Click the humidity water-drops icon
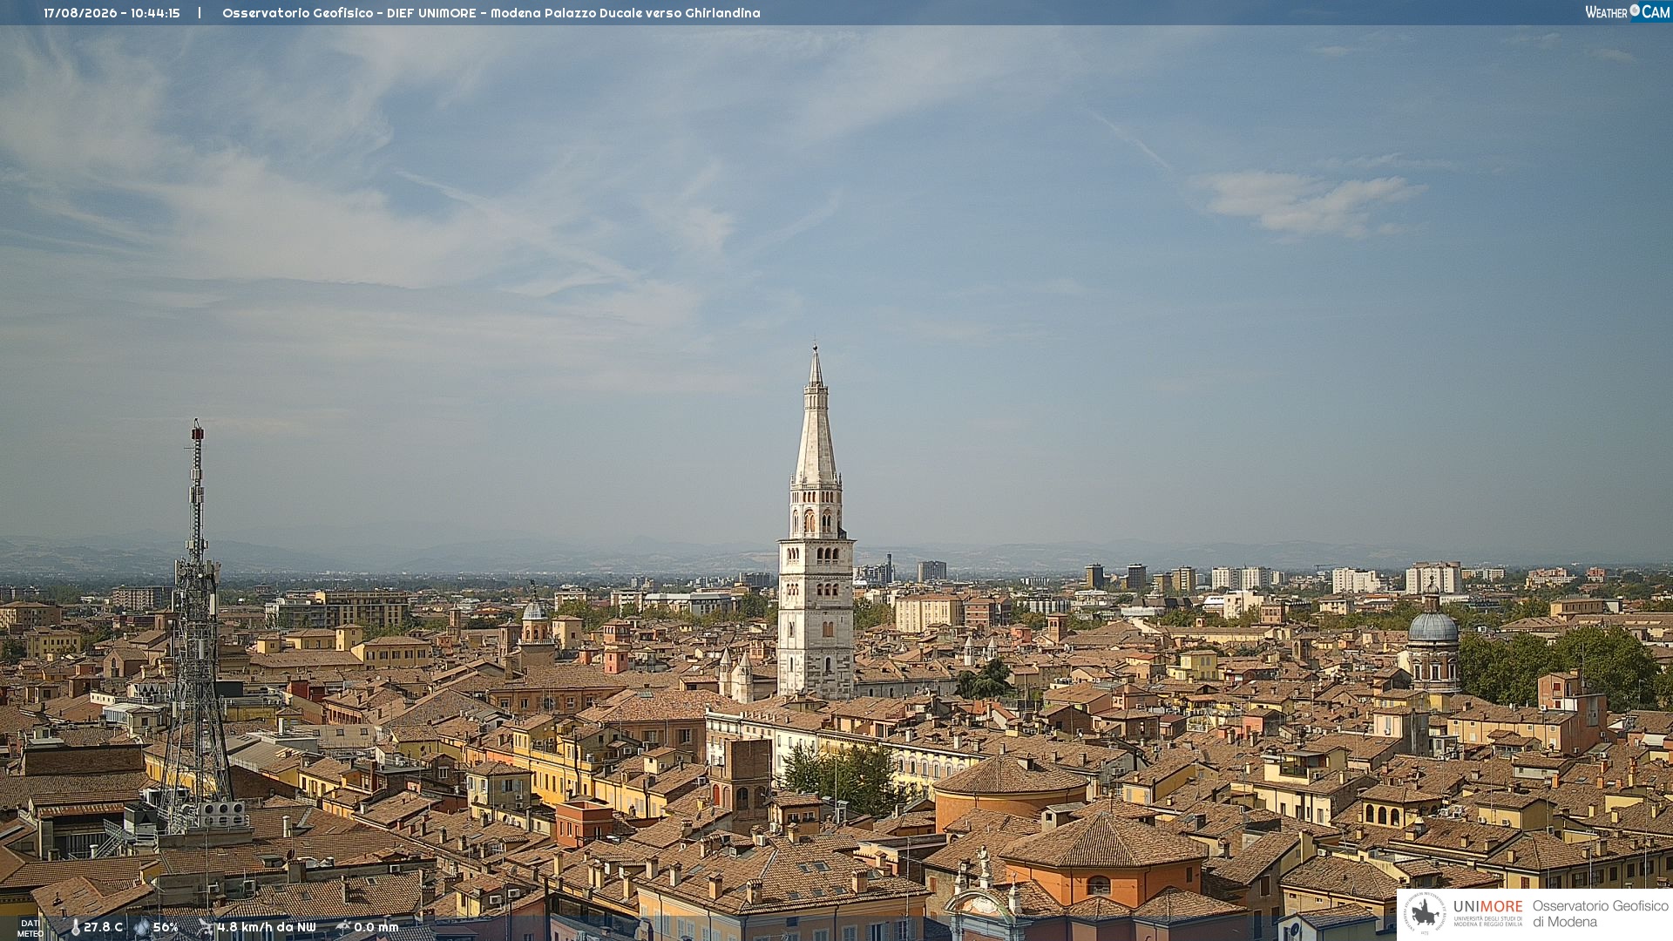Image resolution: width=1673 pixels, height=941 pixels. click(x=142, y=928)
